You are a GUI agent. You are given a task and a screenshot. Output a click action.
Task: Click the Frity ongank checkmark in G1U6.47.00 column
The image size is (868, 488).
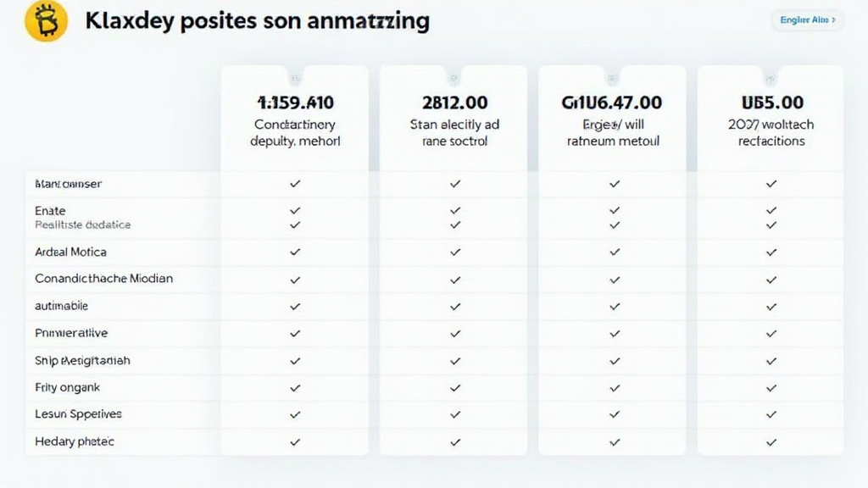(x=615, y=387)
